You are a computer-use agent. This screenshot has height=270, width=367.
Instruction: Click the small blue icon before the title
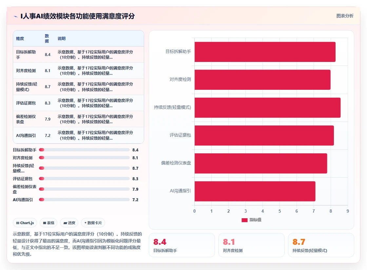tap(16, 16)
